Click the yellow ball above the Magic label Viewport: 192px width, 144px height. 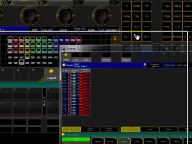(66, 55)
